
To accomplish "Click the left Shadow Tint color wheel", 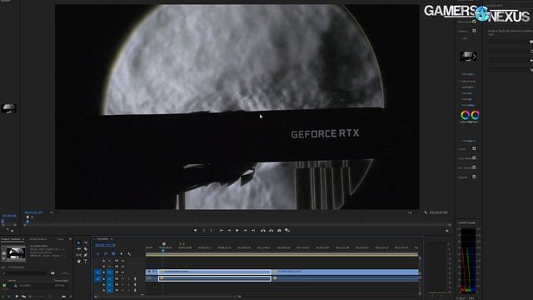I will coord(465,115).
